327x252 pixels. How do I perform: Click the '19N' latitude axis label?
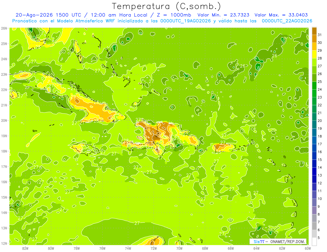[x=4, y=136]
